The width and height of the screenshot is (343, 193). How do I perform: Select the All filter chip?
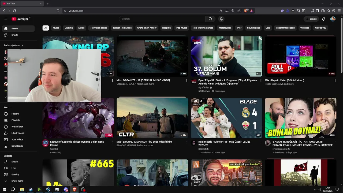[x=46, y=28]
